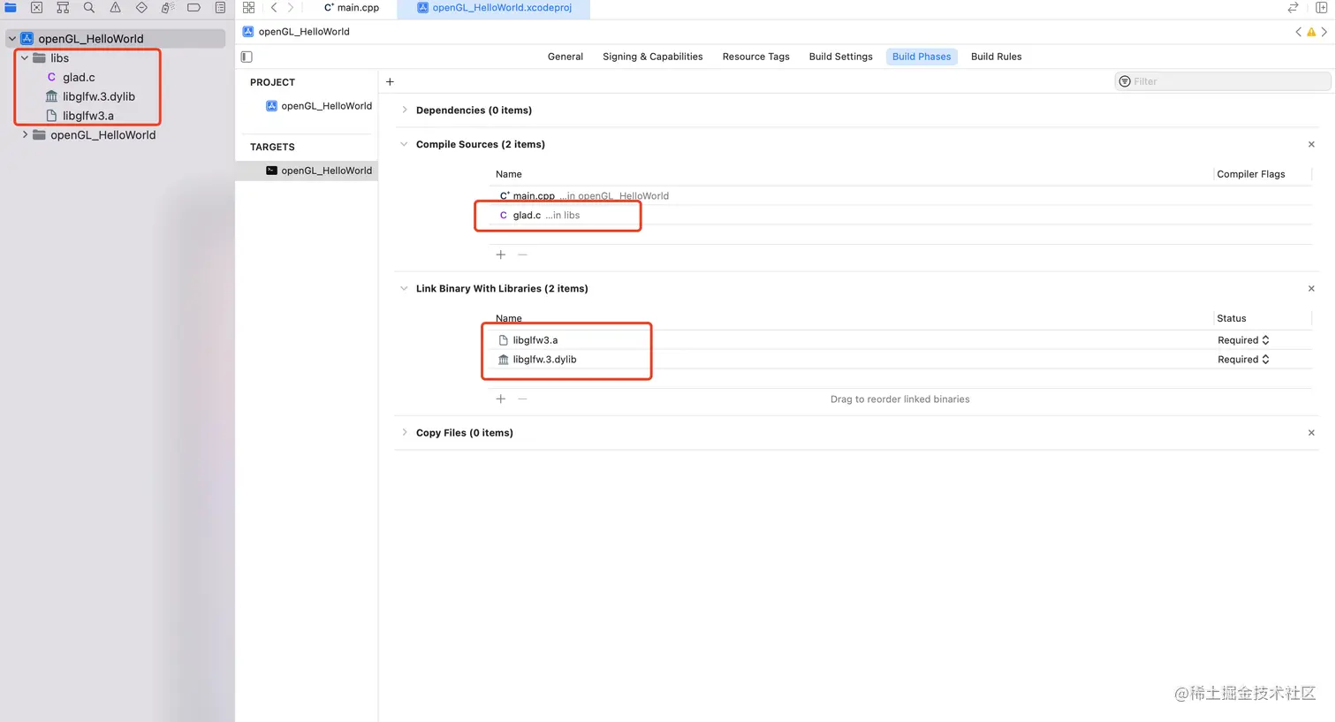Go forward in editor history
This screenshot has width=1336, height=722.
pyautogui.click(x=290, y=7)
